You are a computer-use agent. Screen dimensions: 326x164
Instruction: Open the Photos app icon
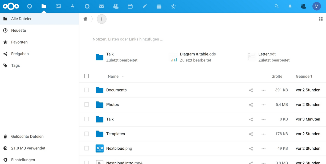coord(58,6)
